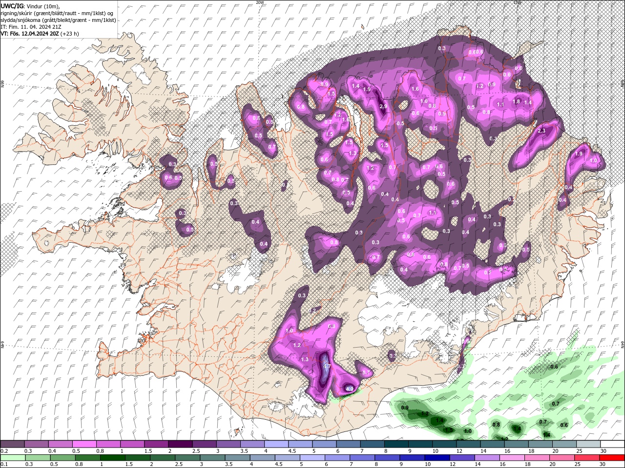Pick the darkest green 1 swatch in lower legend
Image resolution: width=625 pixels, height=468 pixels.
tap(113, 458)
